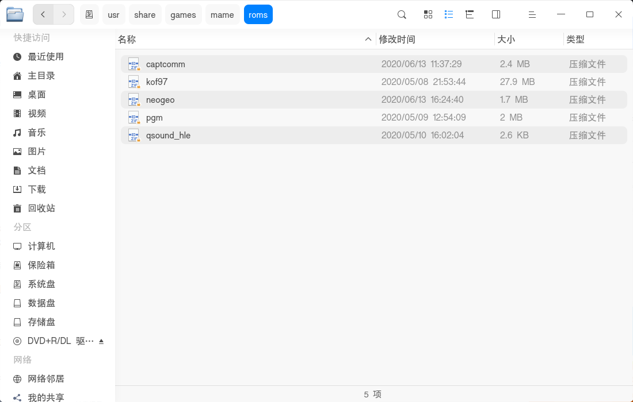Maximize the file manager window
The height and width of the screenshot is (402, 633).
[x=590, y=14]
